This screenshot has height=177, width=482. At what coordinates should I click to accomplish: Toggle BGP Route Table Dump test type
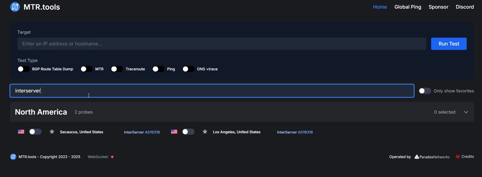pos(24,69)
